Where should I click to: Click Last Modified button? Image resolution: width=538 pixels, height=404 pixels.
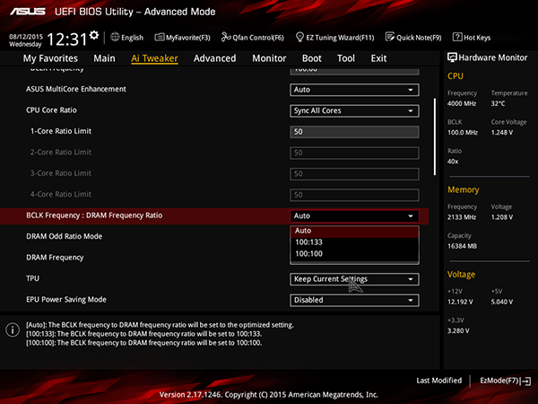(x=438, y=381)
